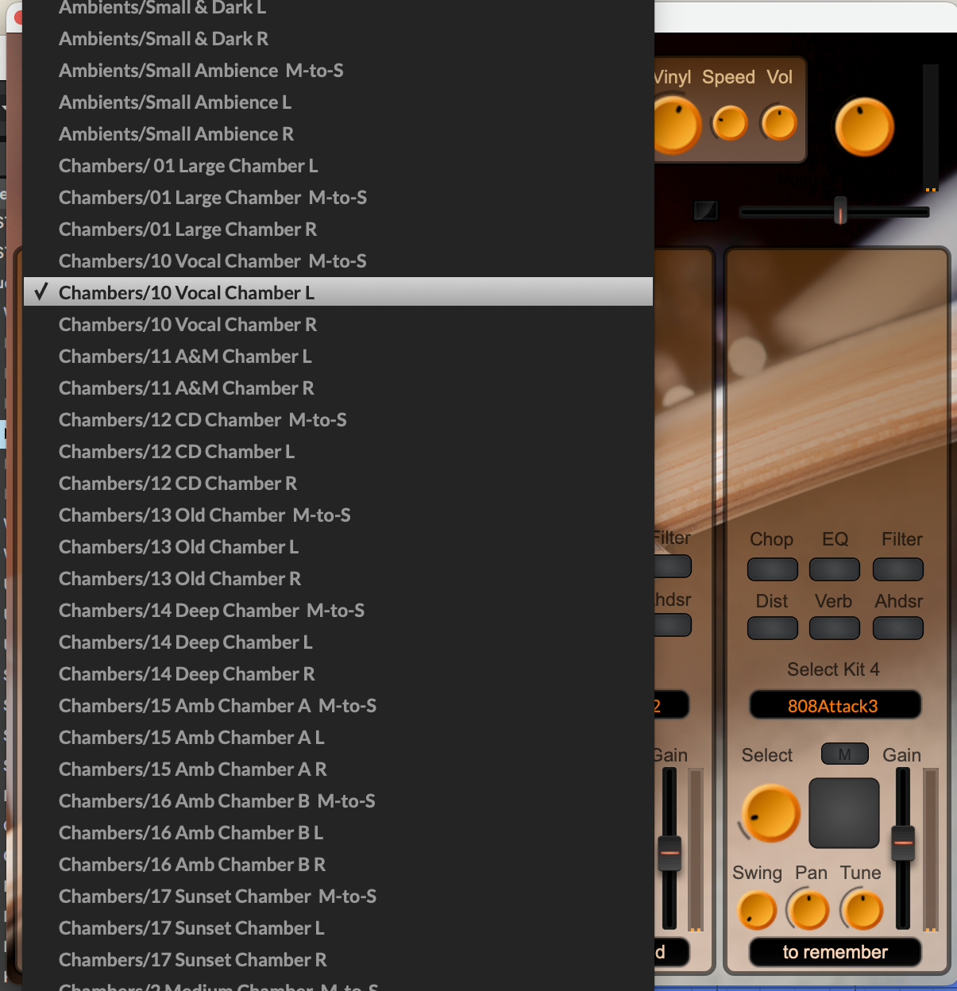Click the Pan knob
The width and height of the screenshot is (957, 991).
point(809,910)
